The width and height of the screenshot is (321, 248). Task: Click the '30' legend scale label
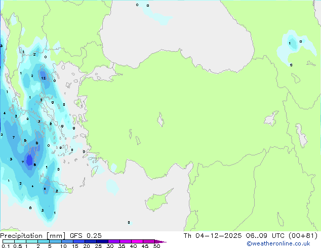(110, 246)
